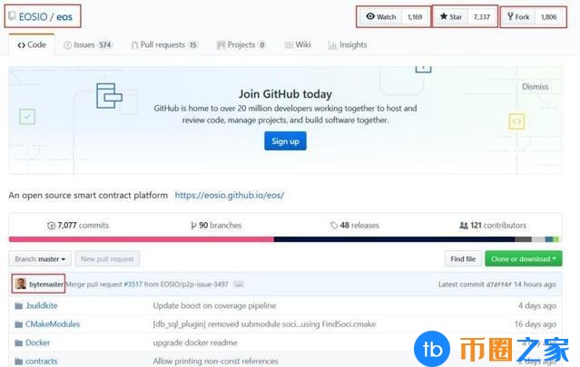Click the Issues tab circle icon

click(x=67, y=45)
